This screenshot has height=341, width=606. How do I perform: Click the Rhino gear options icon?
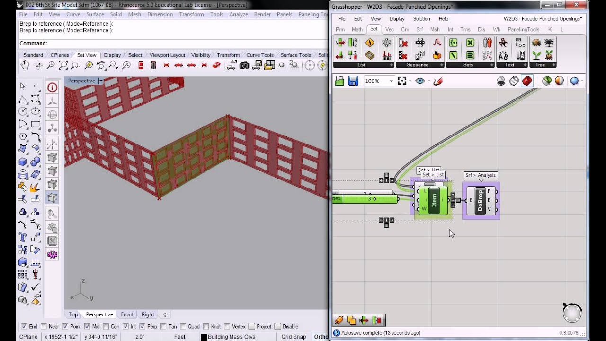[x=52, y=254]
